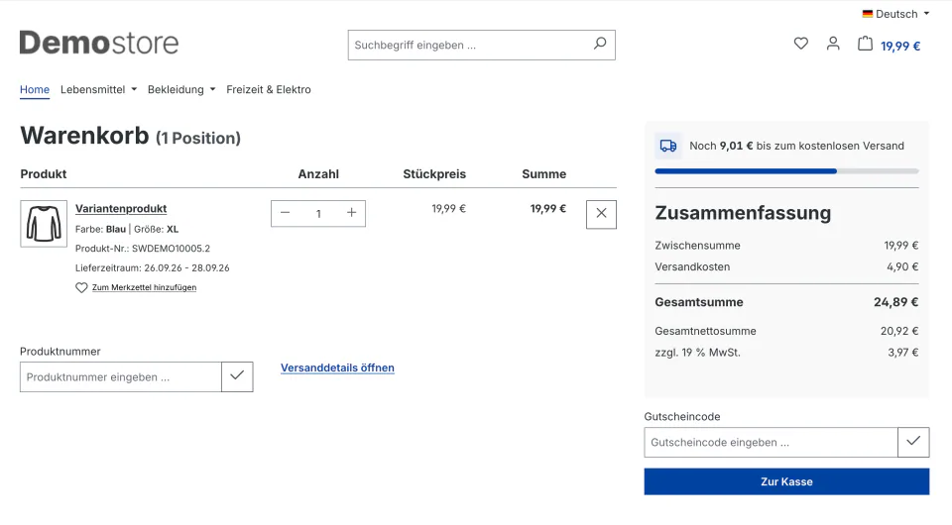Image resolution: width=952 pixels, height=525 pixels.
Task: Expand the Bekleidung menu
Action: coord(181,90)
